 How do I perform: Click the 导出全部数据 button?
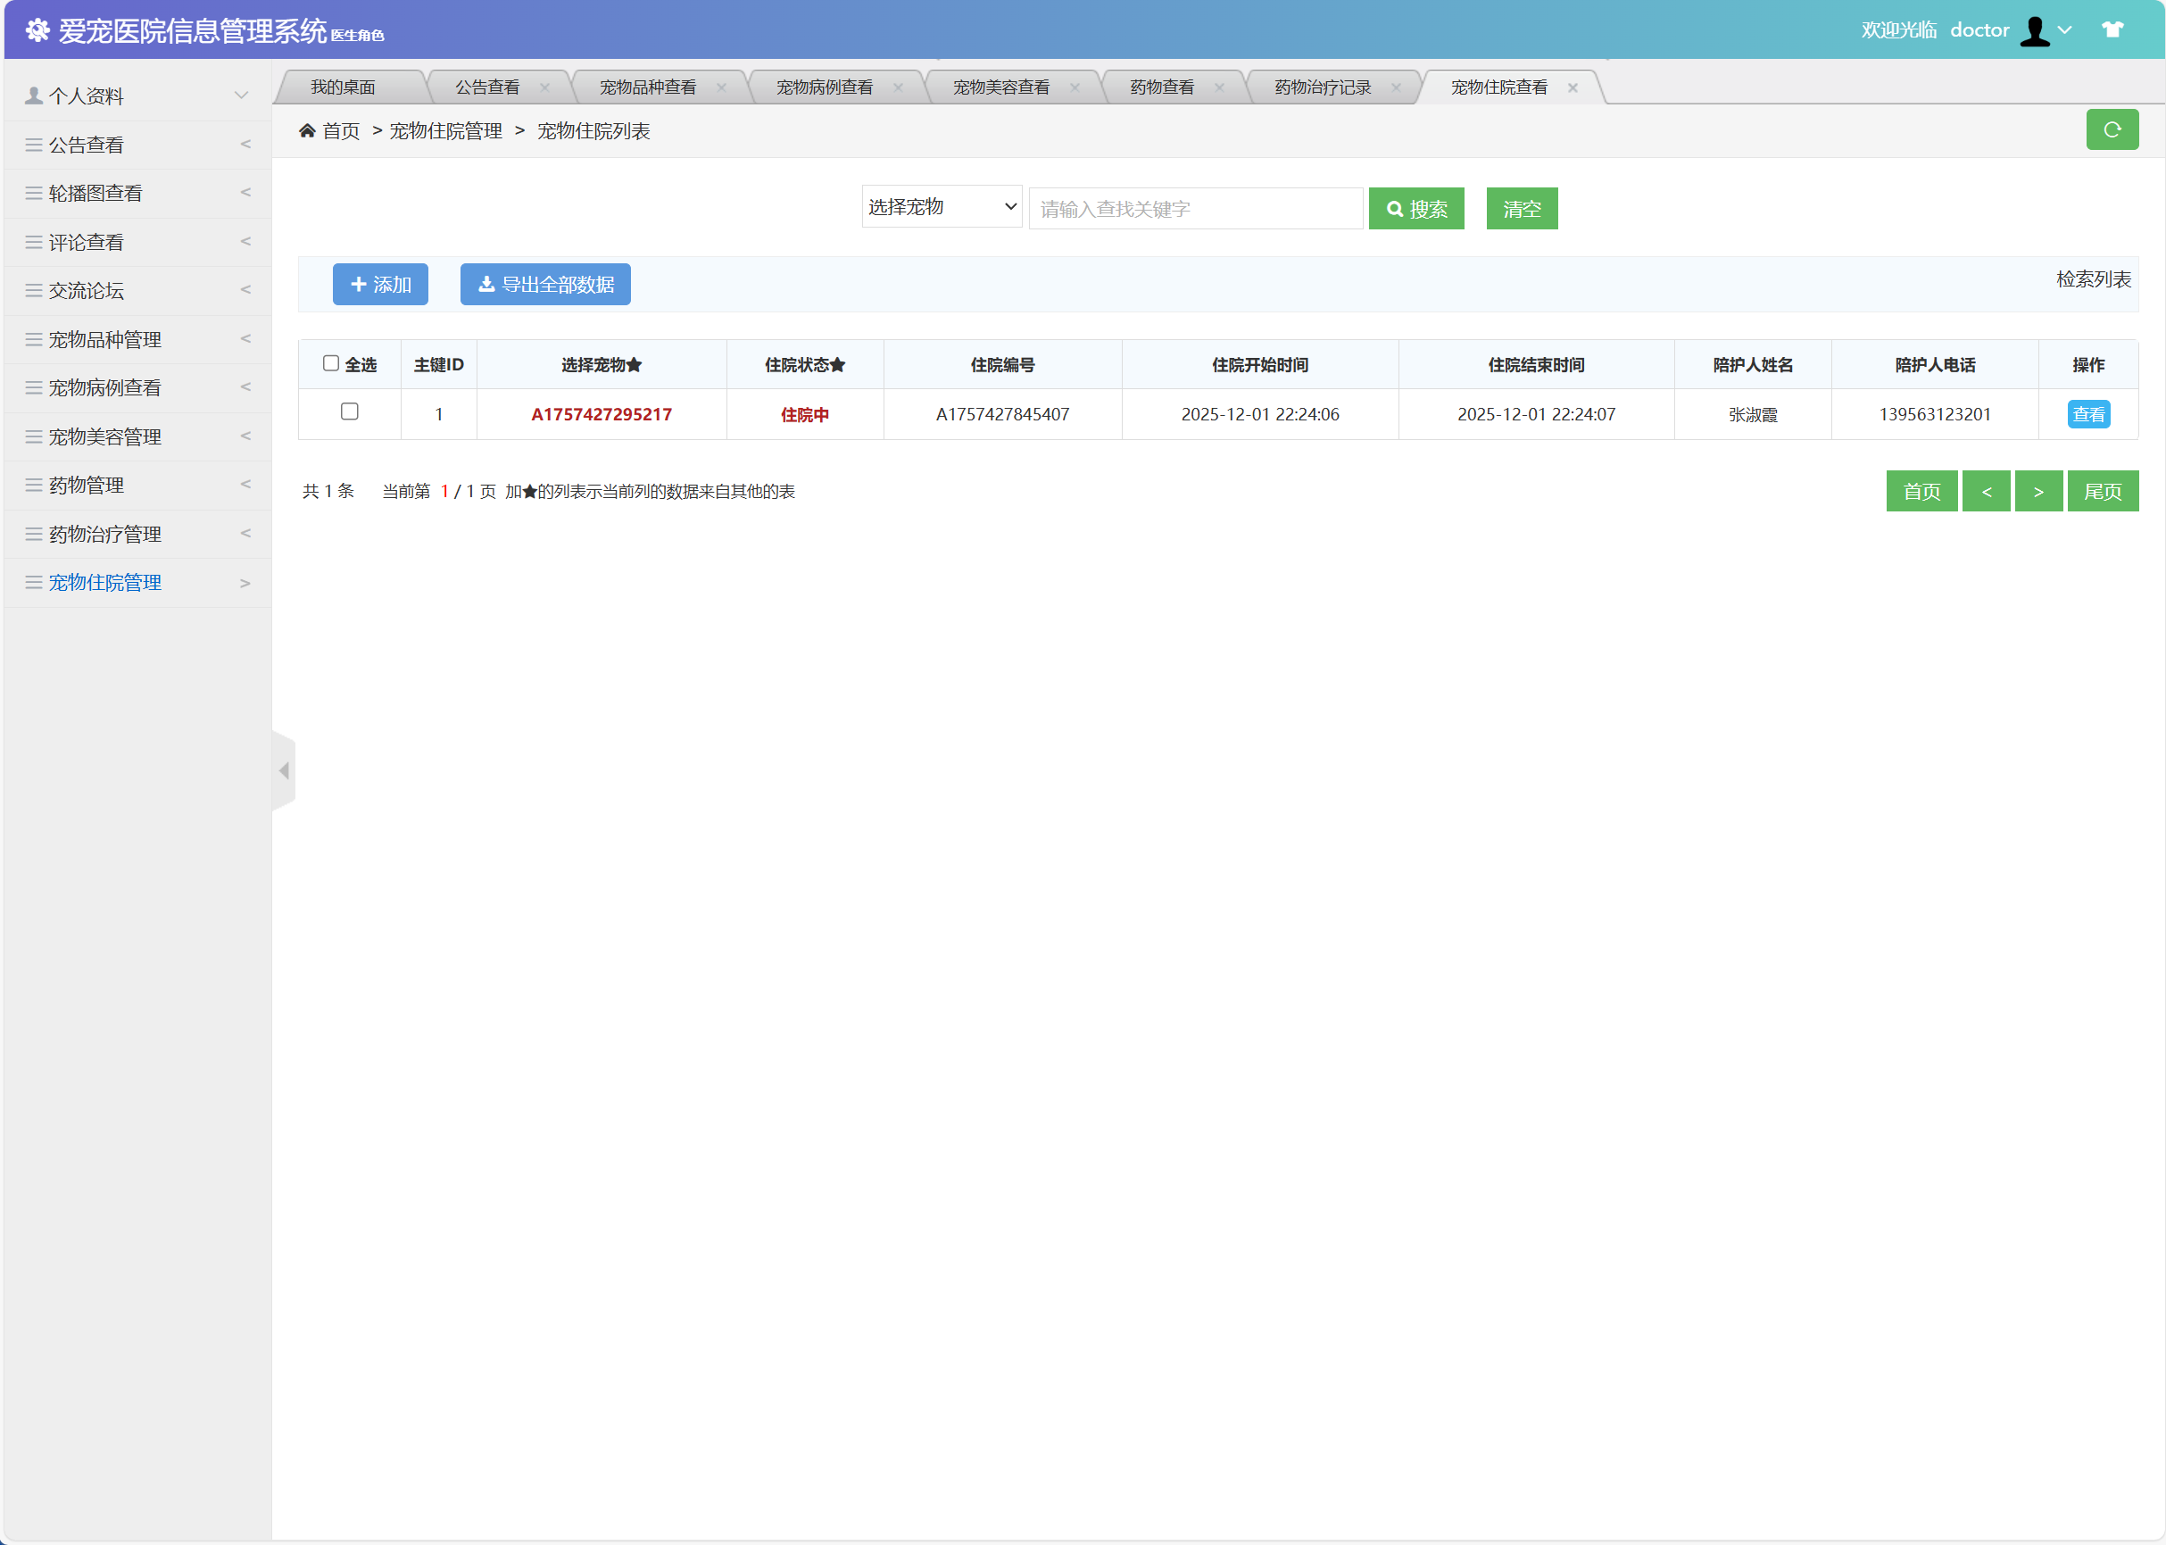pos(545,285)
